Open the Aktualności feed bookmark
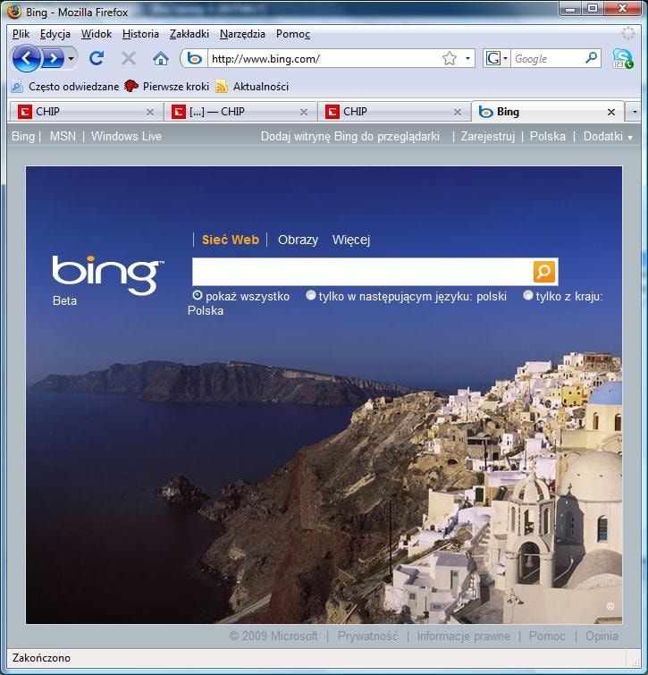This screenshot has height=675, width=648. 252,87
